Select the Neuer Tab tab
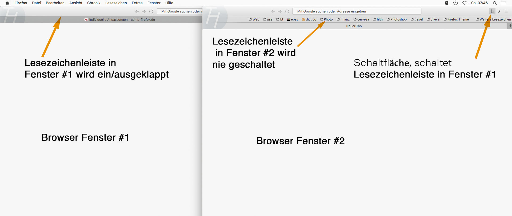 coord(354,26)
